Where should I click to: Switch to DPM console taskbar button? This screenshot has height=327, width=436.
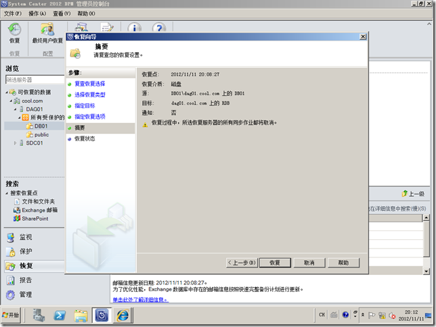click(x=102, y=316)
